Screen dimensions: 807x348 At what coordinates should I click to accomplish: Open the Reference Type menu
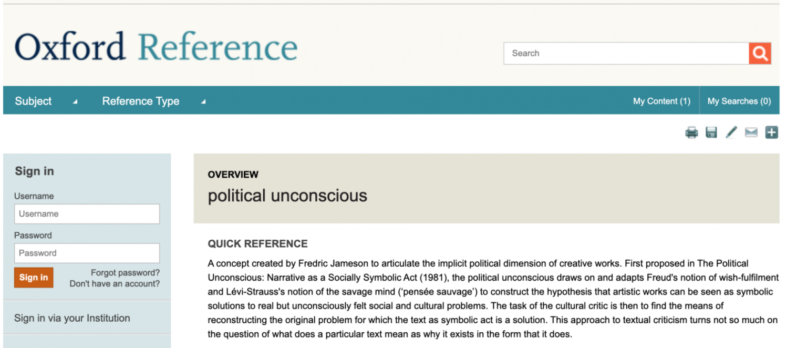141,101
